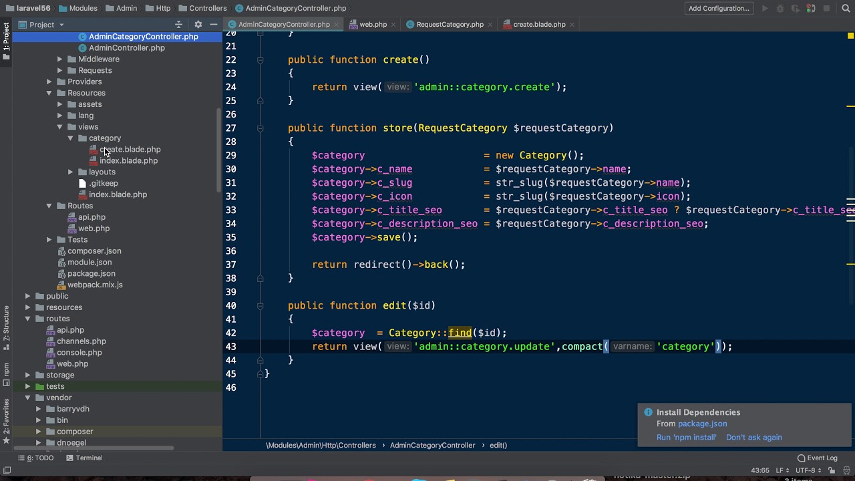The width and height of the screenshot is (855, 481).
Task: Open the Z: Structure side tool tab
Action: tap(6, 327)
